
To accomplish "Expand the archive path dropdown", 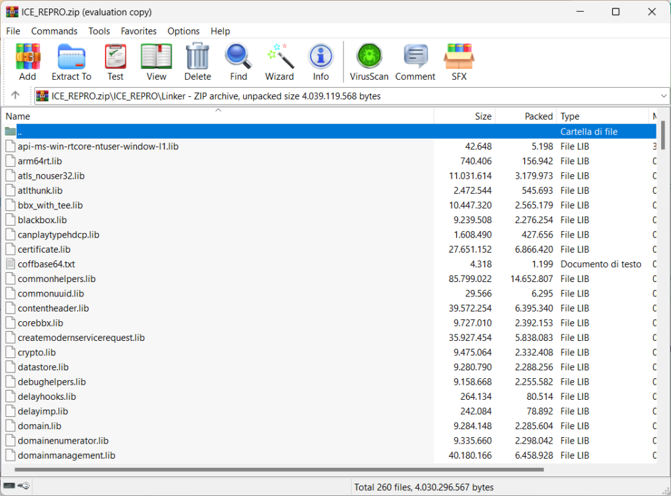I will 663,96.
